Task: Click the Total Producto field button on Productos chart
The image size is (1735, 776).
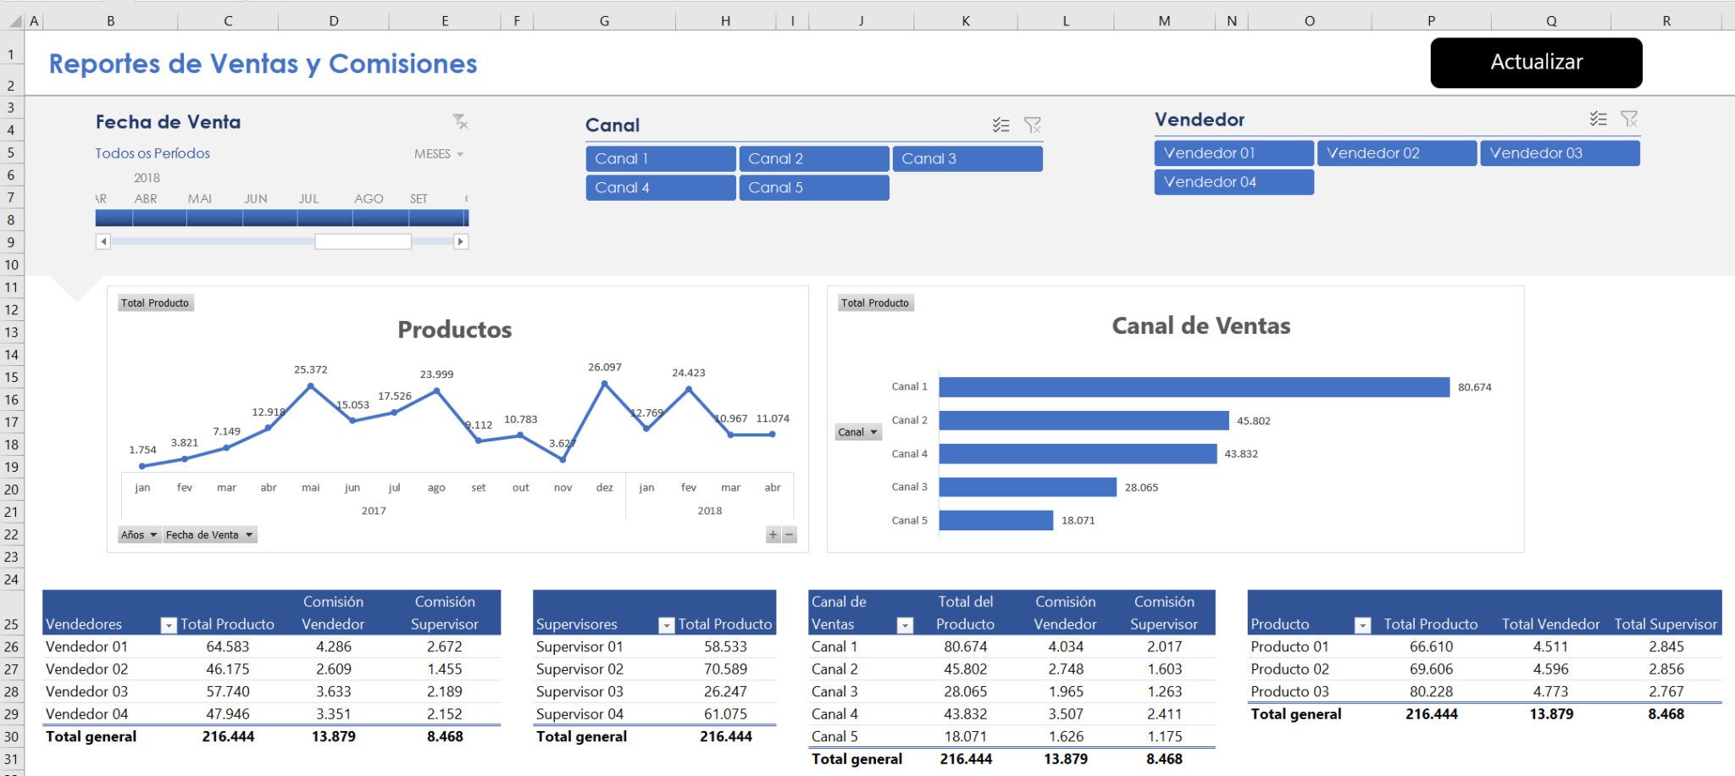Action: click(156, 302)
